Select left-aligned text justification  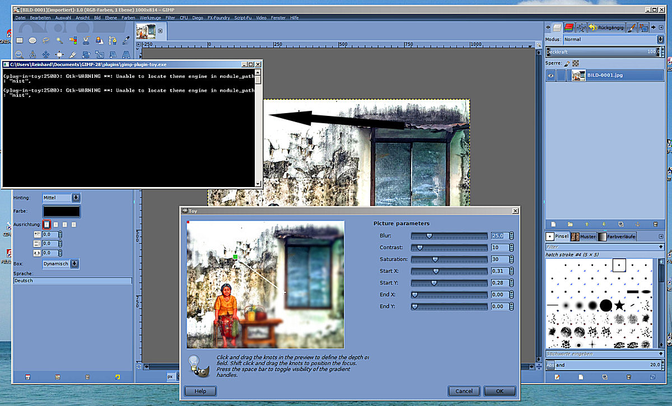coord(47,225)
